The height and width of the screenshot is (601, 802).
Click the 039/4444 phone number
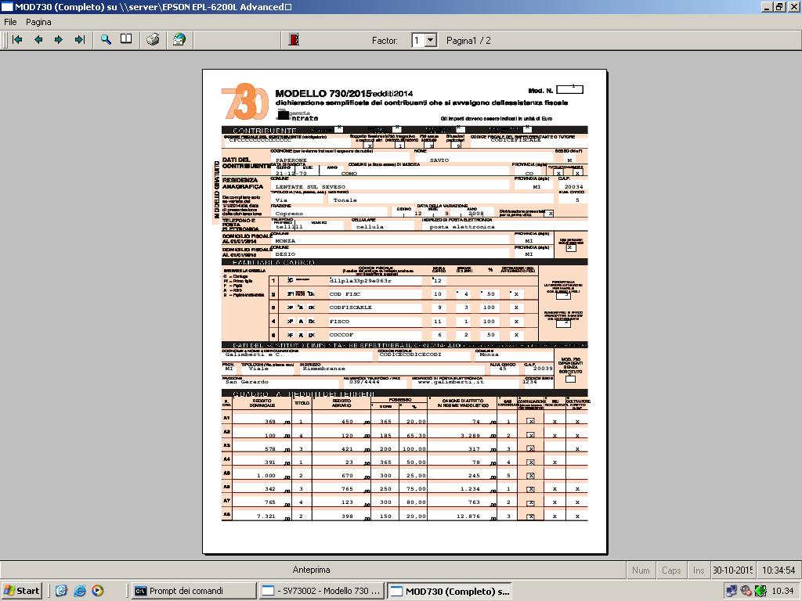click(365, 381)
